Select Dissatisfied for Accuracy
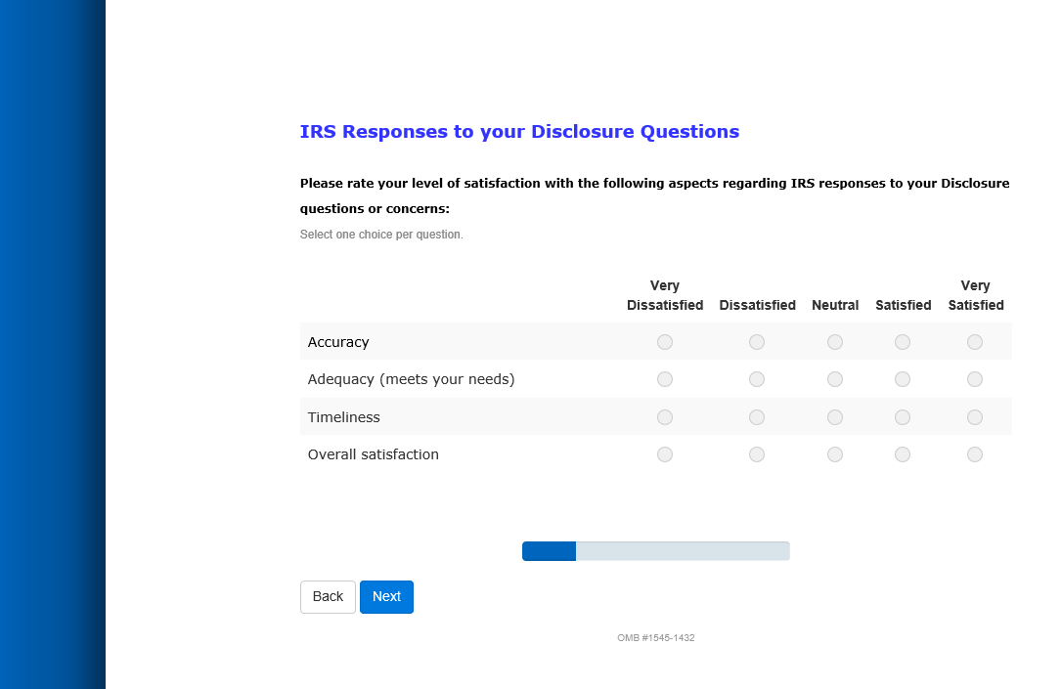This screenshot has width=1061, height=689. pyautogui.click(x=757, y=342)
